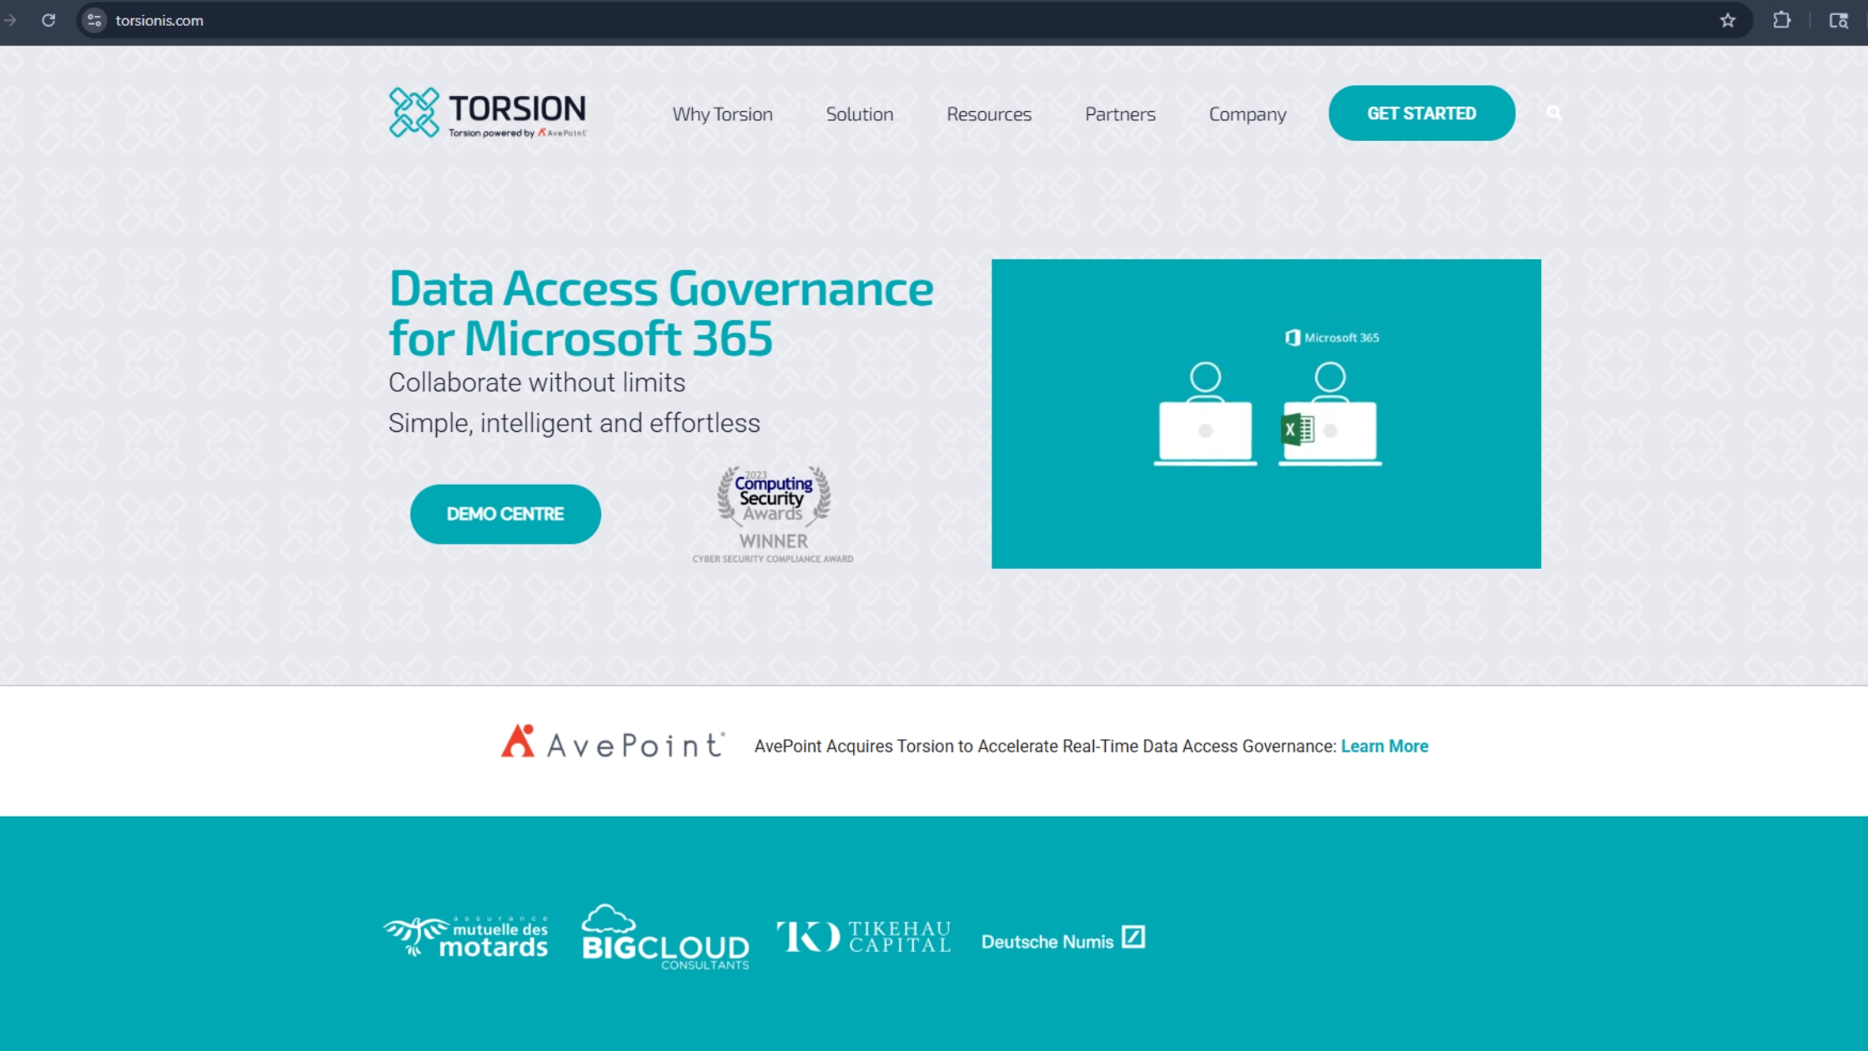
Task: Click the BigCloud Consultants logo
Action: tap(665, 938)
